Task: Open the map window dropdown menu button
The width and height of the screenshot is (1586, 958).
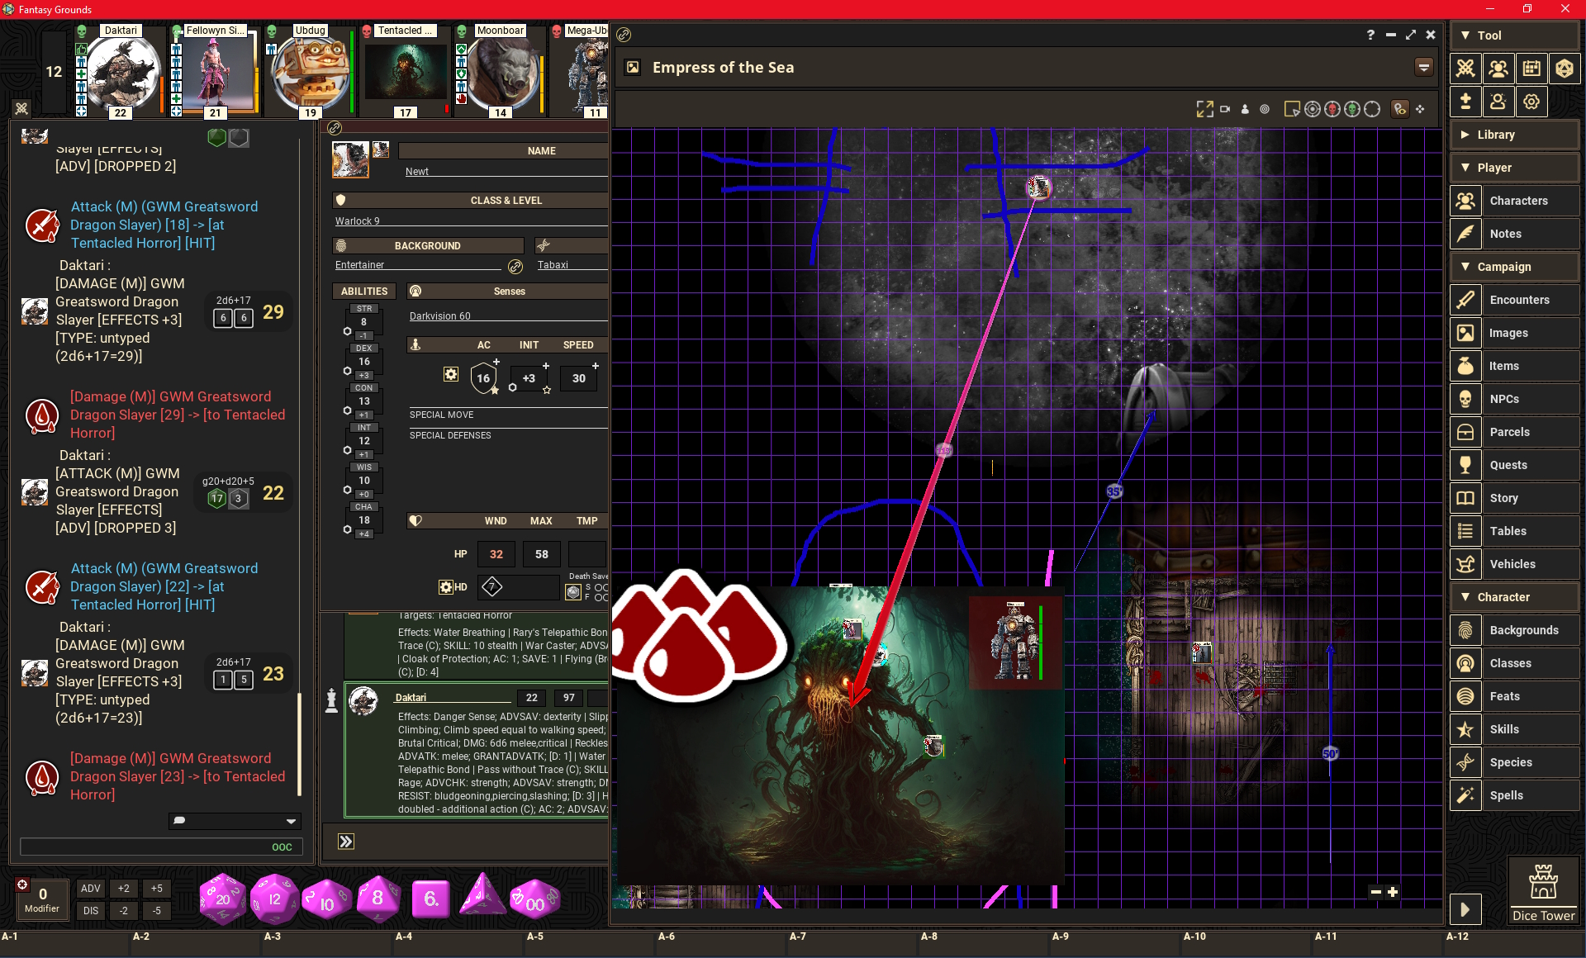Action: point(1424,68)
